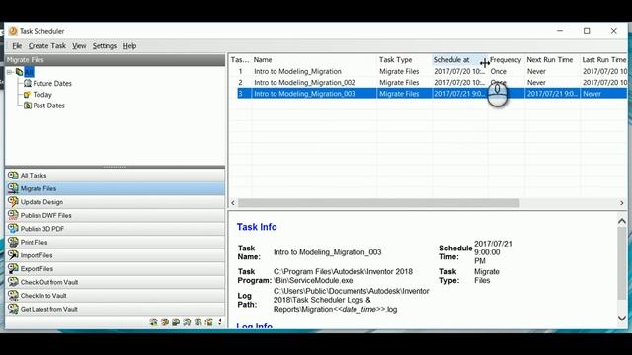This screenshot has height=355, width=632.
Task: Click the task list right scroll arrow
Action: coord(622,203)
